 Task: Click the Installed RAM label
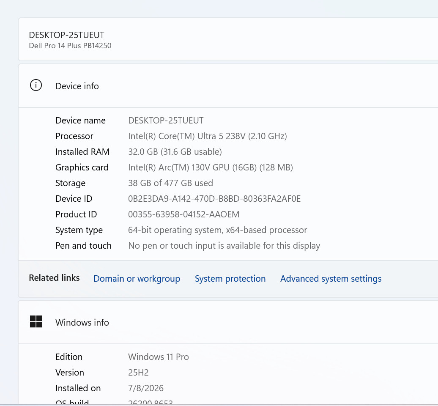[82, 152]
